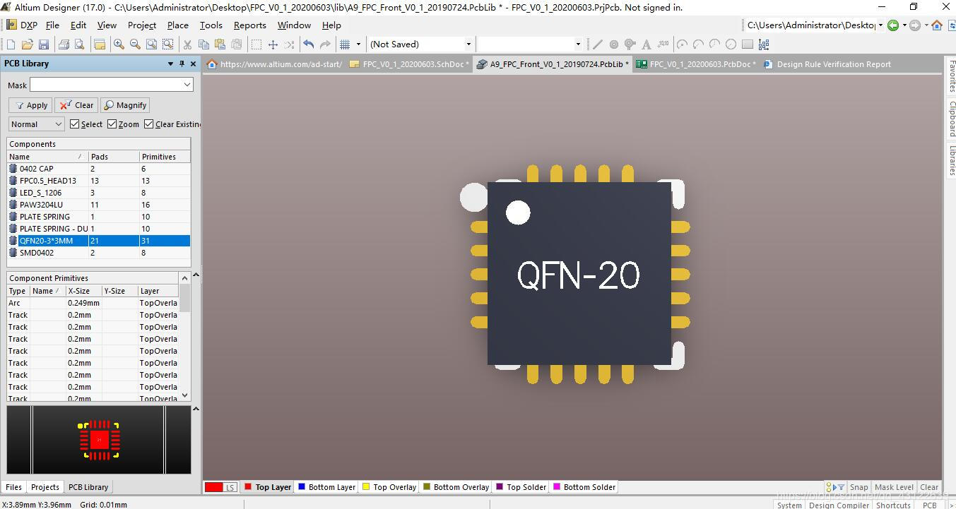Choose the Select Inside Area tool
956x509 pixels.
point(256,44)
